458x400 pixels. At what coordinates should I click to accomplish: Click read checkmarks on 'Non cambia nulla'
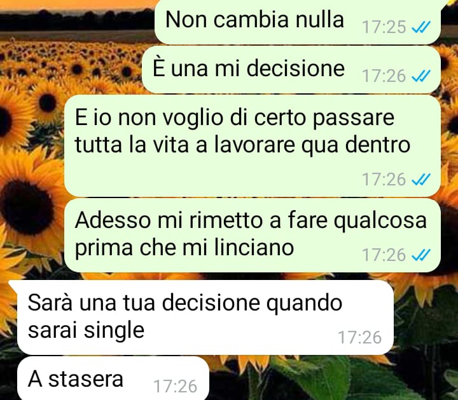pos(420,27)
